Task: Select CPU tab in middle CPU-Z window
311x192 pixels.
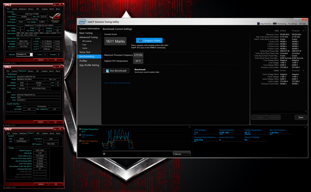Action: tap(8, 71)
